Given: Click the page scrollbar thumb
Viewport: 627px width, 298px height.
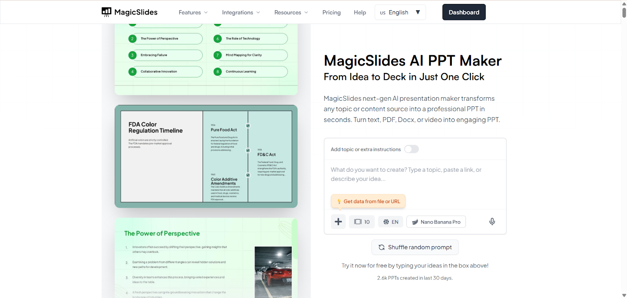Looking at the screenshot, I should click(624, 12).
